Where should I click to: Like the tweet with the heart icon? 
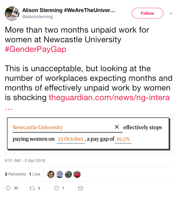[56, 188]
